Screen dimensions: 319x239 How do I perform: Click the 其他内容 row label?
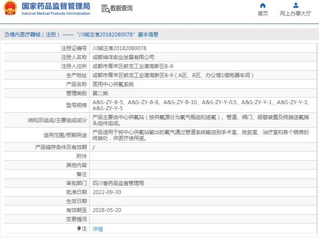[76, 165]
